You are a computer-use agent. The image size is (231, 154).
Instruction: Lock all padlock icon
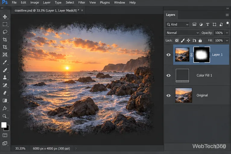(x=200, y=40)
